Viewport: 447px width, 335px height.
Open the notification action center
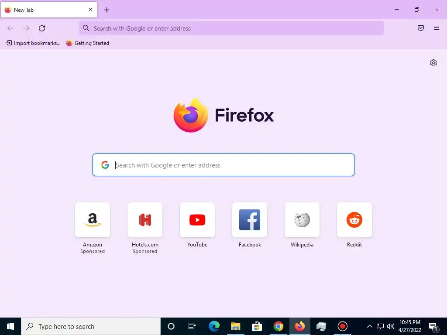433,326
